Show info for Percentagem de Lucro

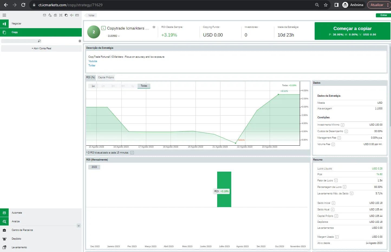(345, 187)
